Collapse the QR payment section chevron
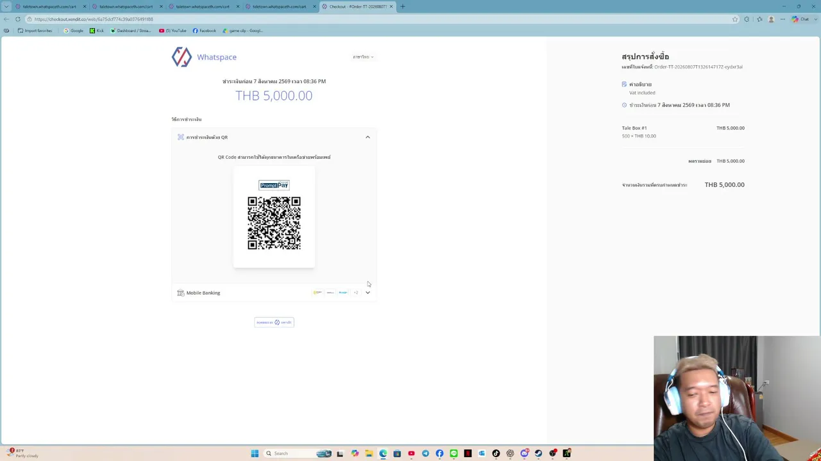The image size is (821, 461). (368, 137)
